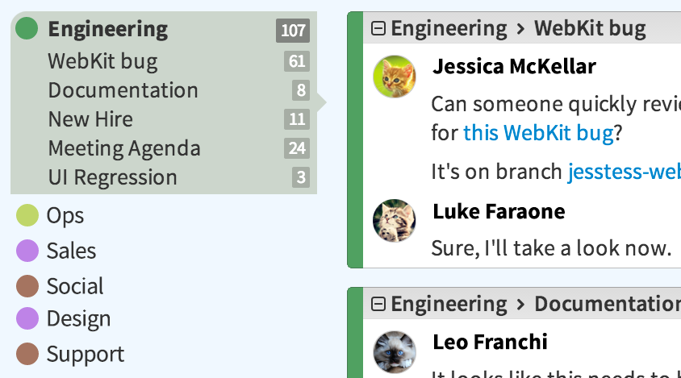Click the brown Support stream dot
The height and width of the screenshot is (378, 681).
point(27,354)
